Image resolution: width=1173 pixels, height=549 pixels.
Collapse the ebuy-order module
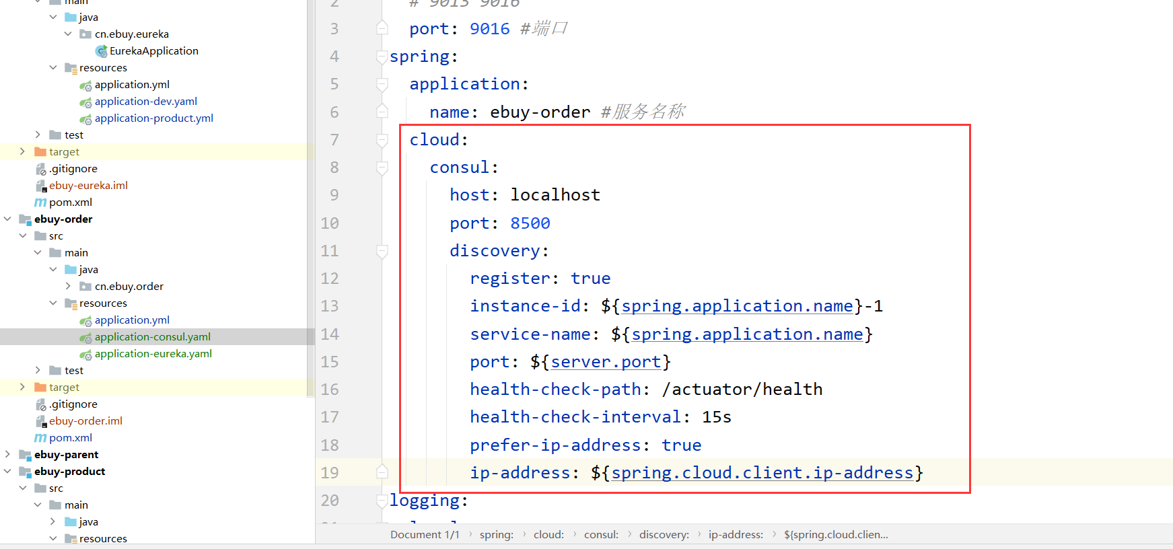7,219
